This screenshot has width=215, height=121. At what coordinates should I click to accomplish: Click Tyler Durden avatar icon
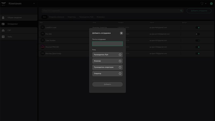[x=42, y=40]
